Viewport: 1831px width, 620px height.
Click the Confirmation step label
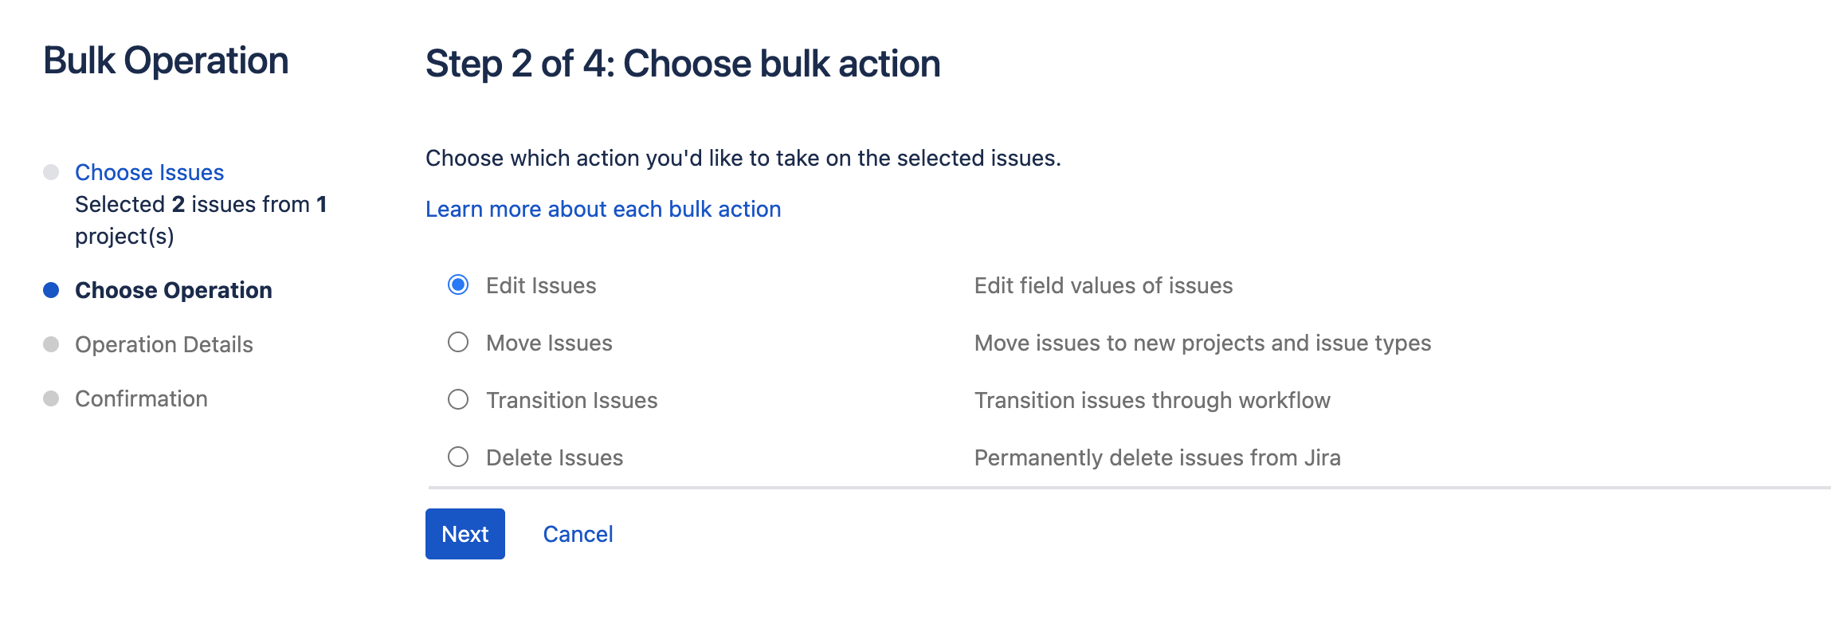tap(141, 398)
